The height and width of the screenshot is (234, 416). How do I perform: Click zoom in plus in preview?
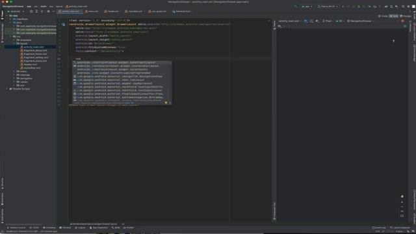(x=402, y=202)
